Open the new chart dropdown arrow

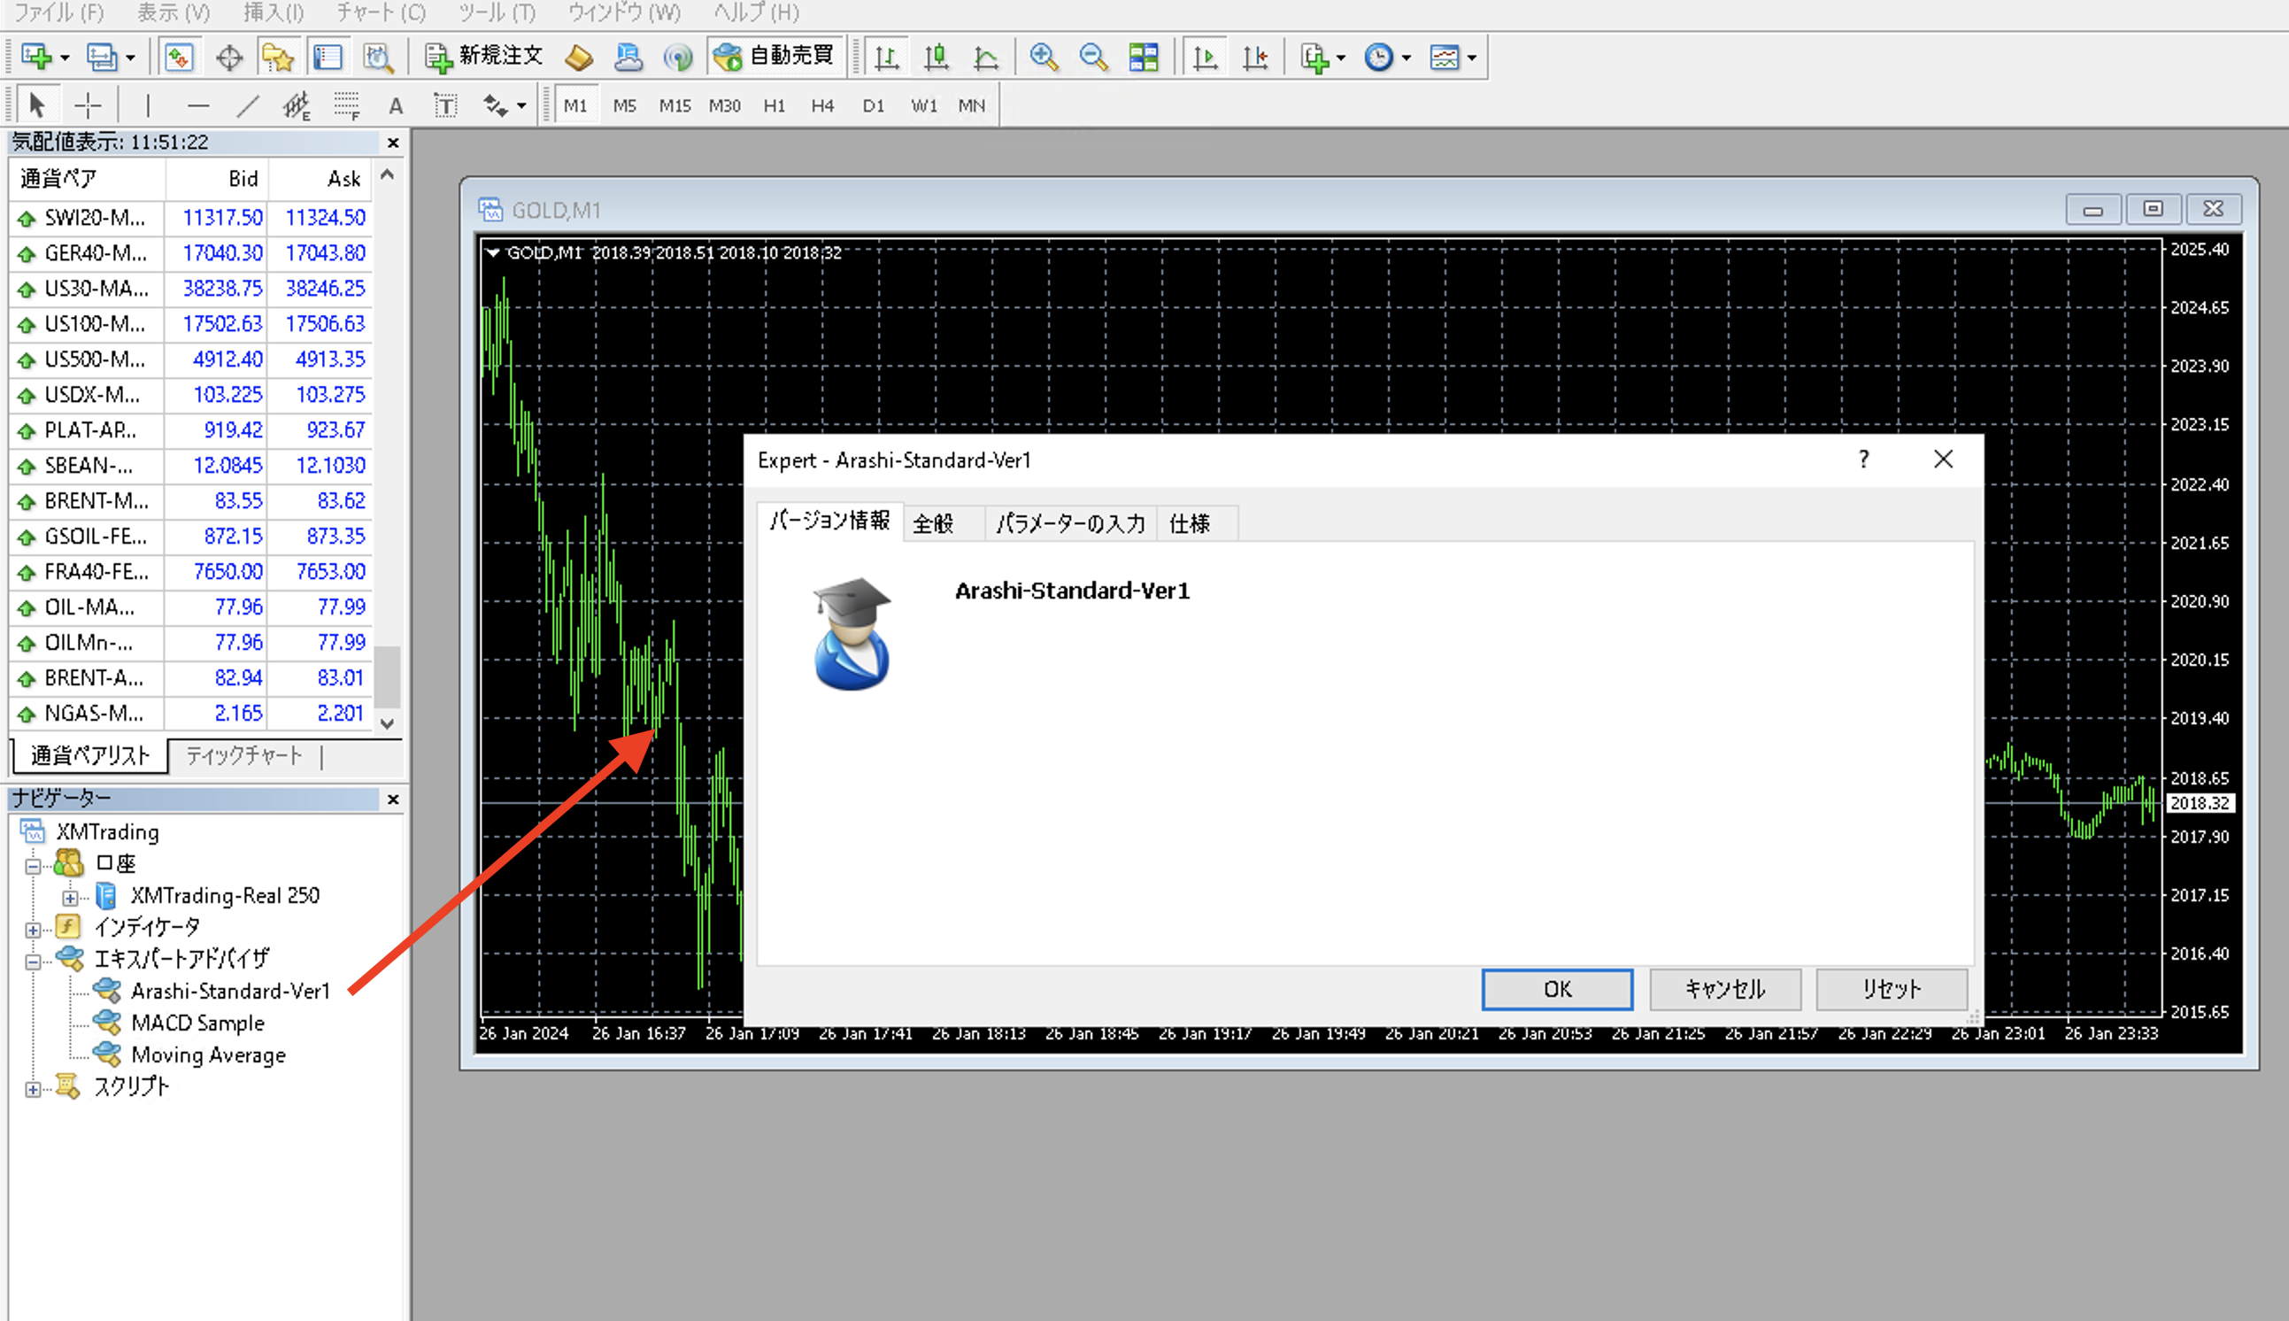(x=65, y=58)
